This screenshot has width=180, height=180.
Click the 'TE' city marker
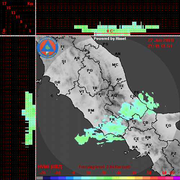click(x=121, y=86)
